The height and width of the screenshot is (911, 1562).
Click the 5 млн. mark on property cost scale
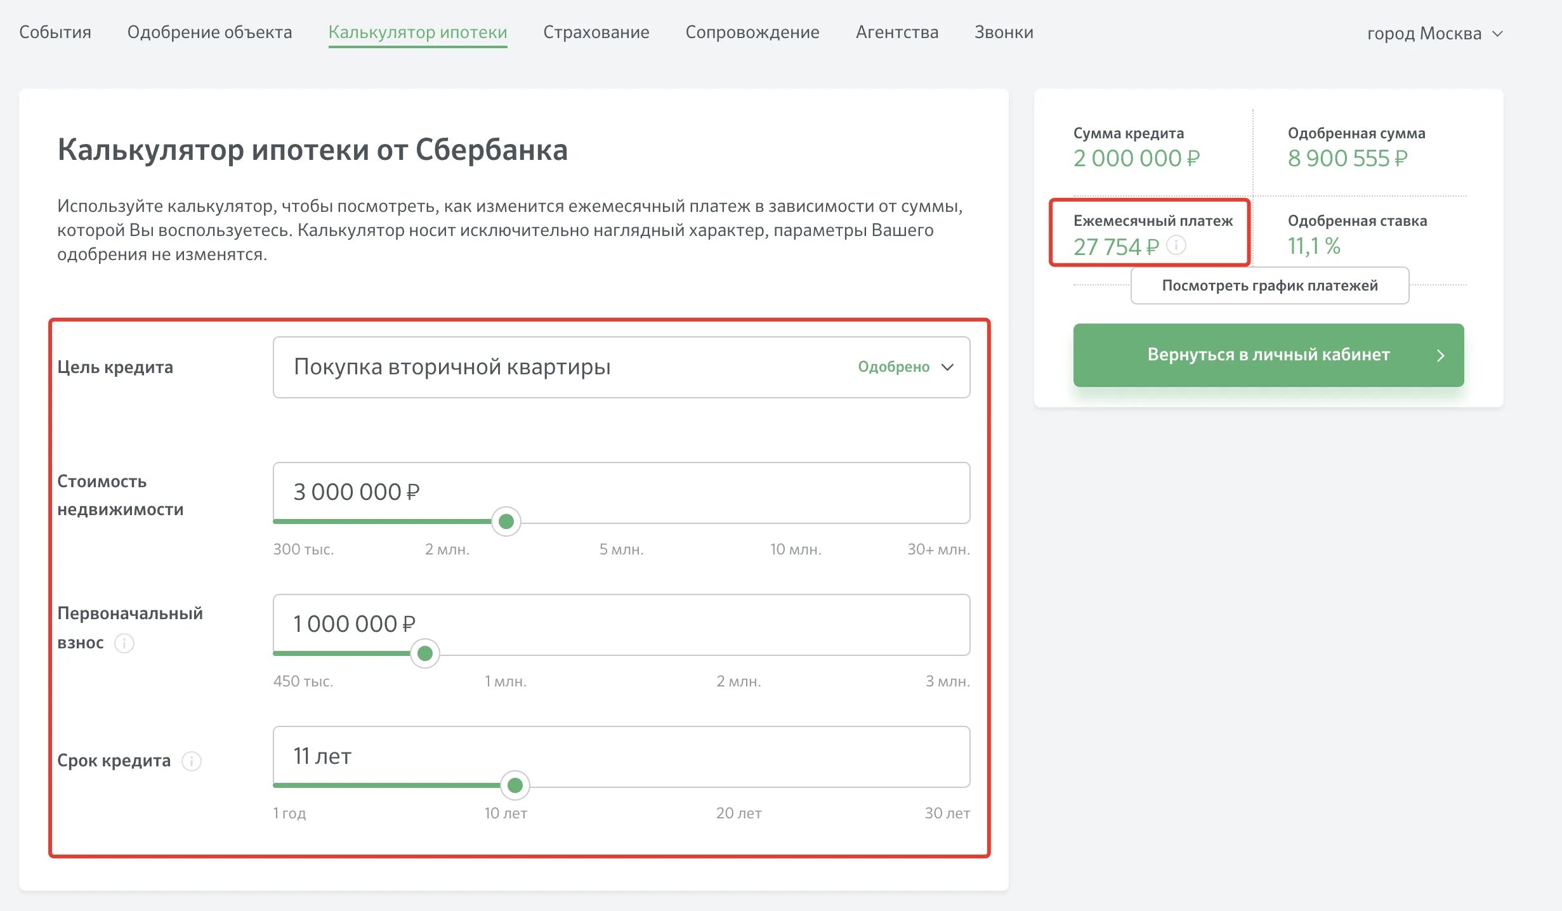(x=621, y=549)
